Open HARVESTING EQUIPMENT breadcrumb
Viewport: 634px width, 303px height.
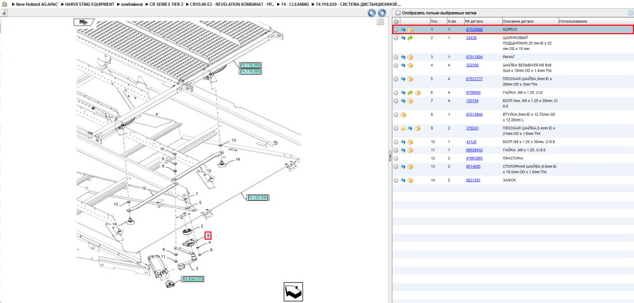click(89, 4)
